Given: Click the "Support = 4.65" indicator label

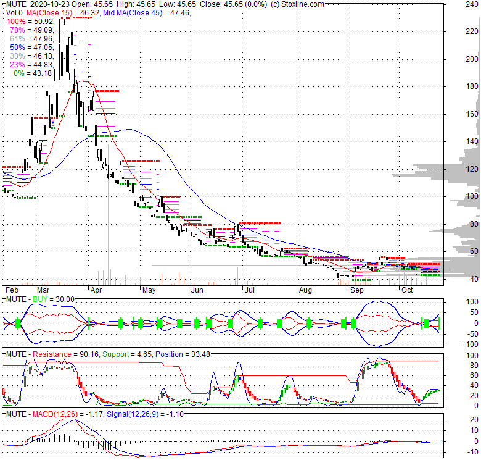Looking at the screenshot, I should [127, 354].
